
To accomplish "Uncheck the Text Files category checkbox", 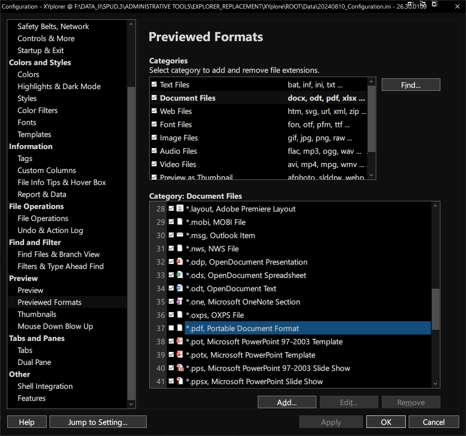I will point(154,85).
